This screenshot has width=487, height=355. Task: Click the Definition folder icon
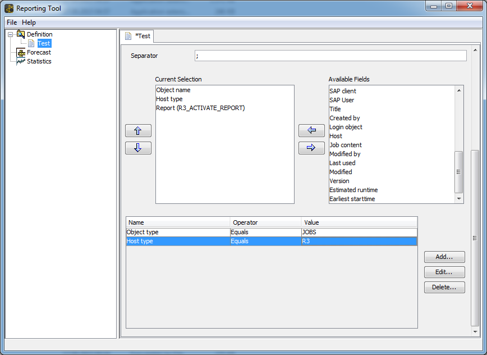point(21,34)
